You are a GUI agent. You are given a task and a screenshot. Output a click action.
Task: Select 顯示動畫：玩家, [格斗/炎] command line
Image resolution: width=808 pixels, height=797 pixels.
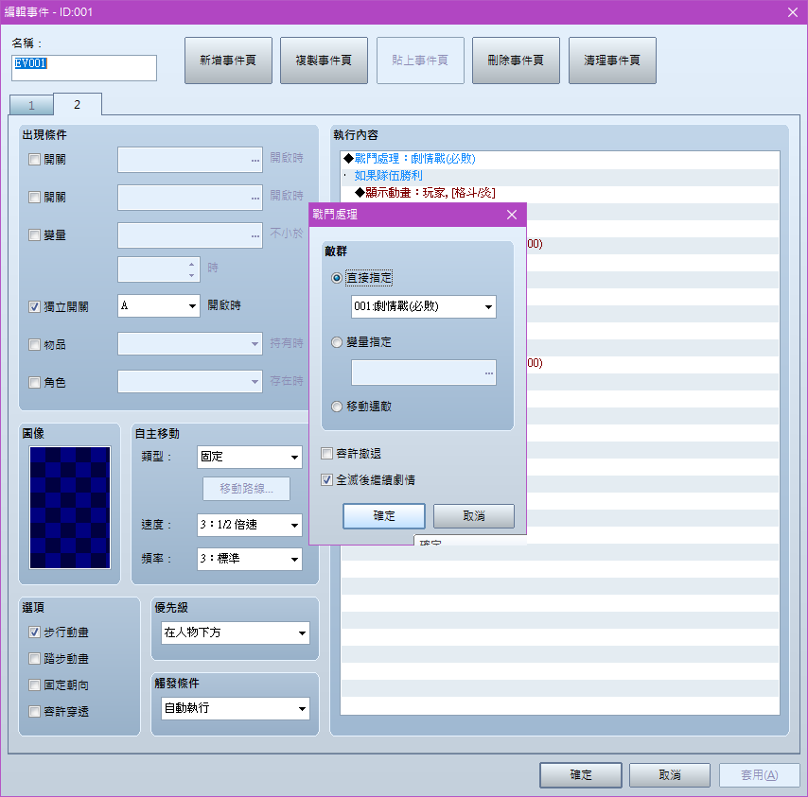pos(560,193)
